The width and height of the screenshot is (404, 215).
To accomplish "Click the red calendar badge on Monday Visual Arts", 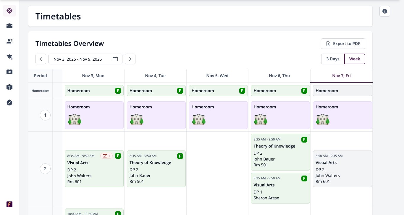I will point(106,156).
